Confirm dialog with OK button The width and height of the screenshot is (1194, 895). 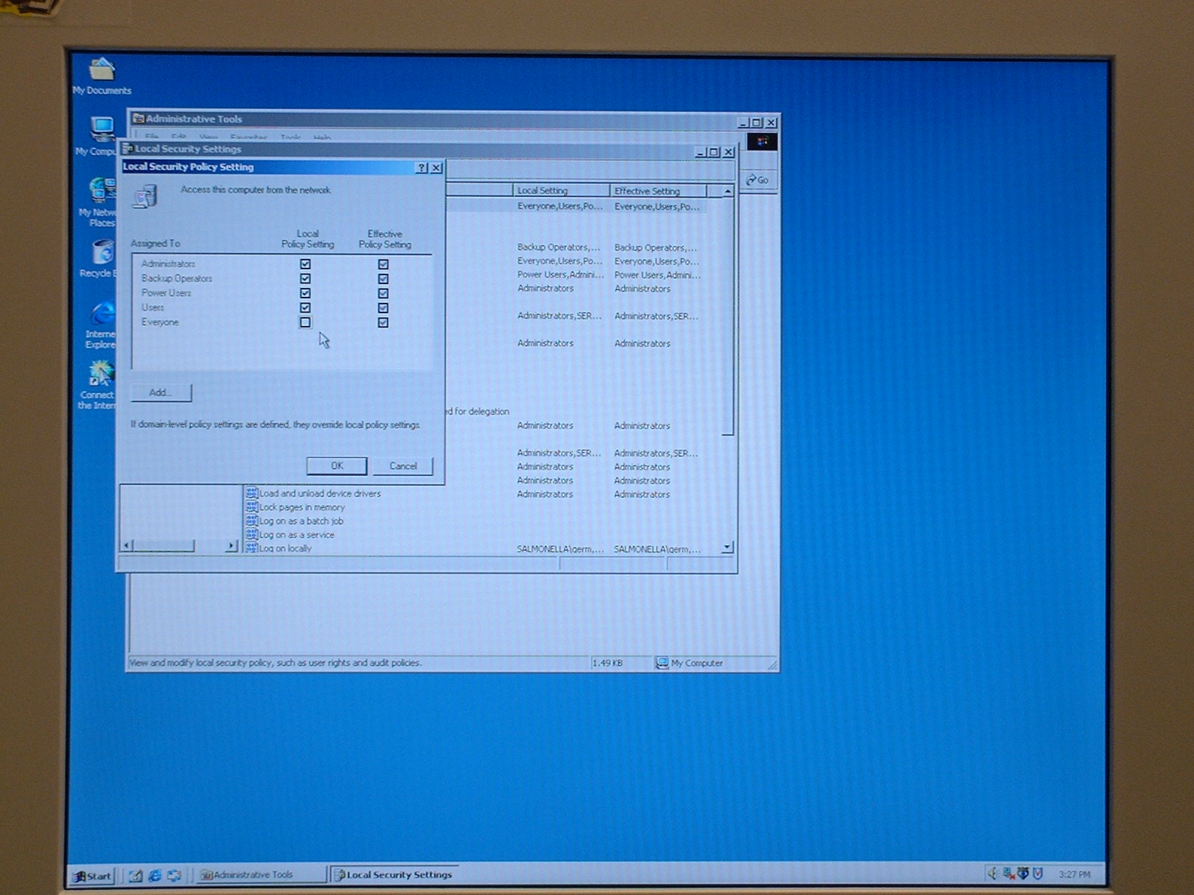337,466
